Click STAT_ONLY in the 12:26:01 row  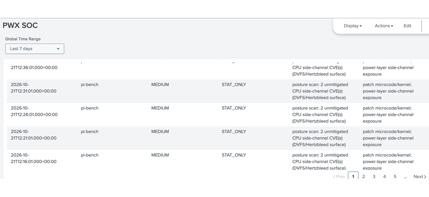point(234,108)
